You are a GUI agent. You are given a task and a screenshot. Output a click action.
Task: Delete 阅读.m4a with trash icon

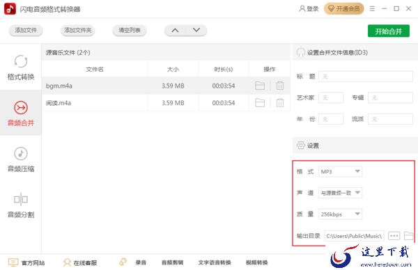click(280, 103)
